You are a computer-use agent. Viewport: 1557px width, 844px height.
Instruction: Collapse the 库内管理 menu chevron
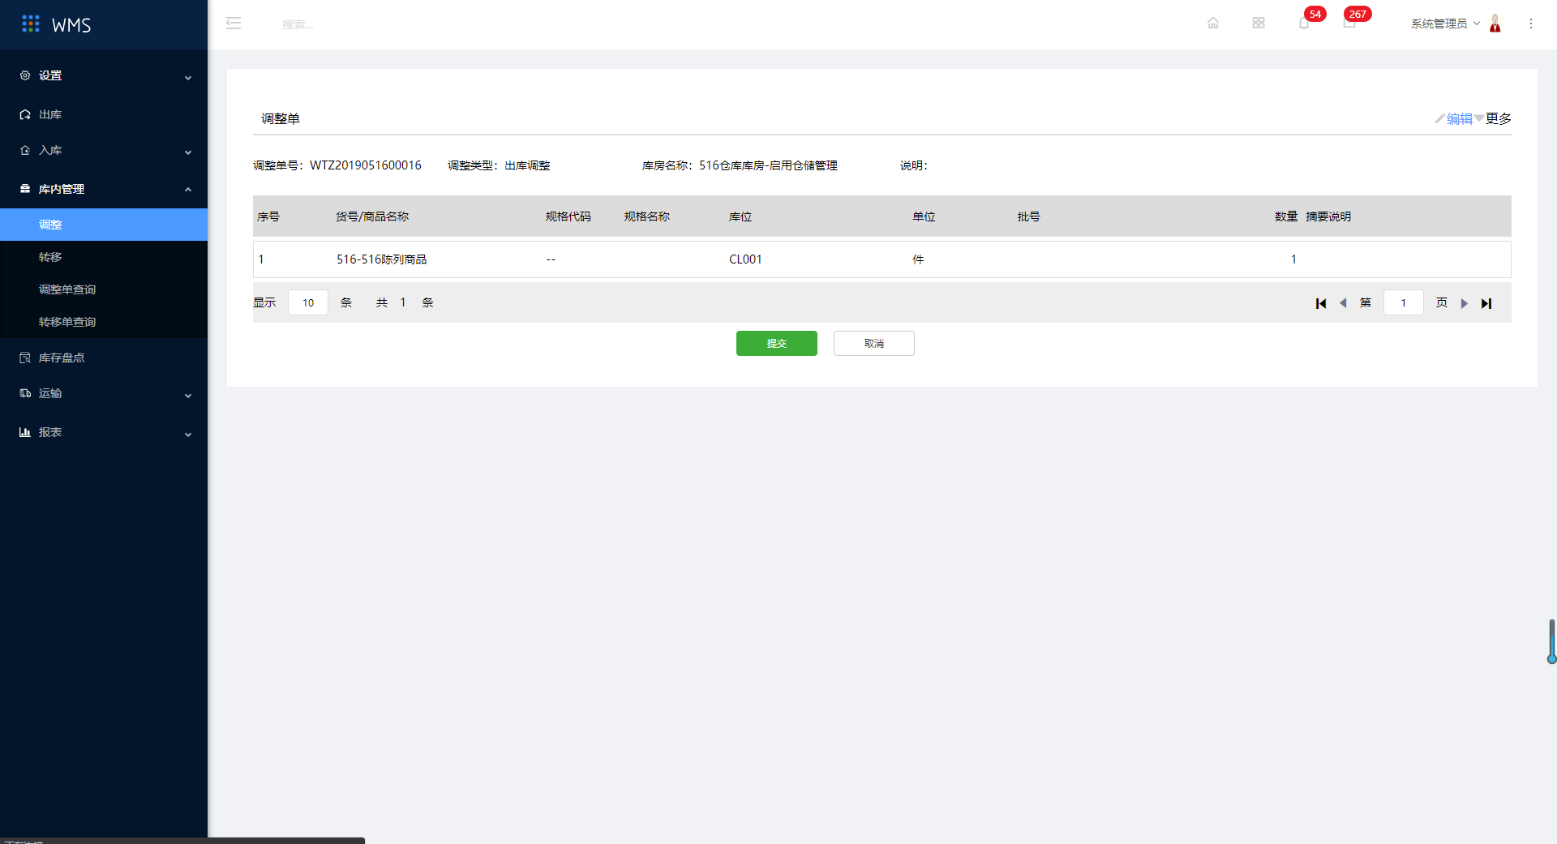(188, 190)
